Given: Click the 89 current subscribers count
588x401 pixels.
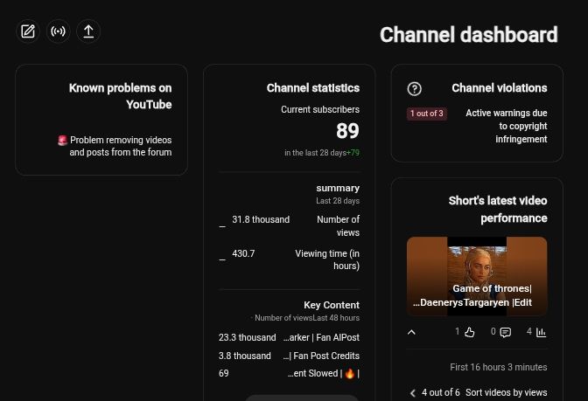Looking at the screenshot, I should click(x=347, y=131).
